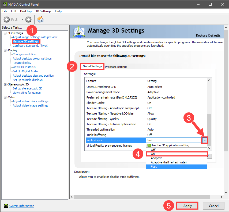The height and width of the screenshot is (212, 229).
Task: Choose Fast in Vertical sync list
Action: tap(177, 167)
